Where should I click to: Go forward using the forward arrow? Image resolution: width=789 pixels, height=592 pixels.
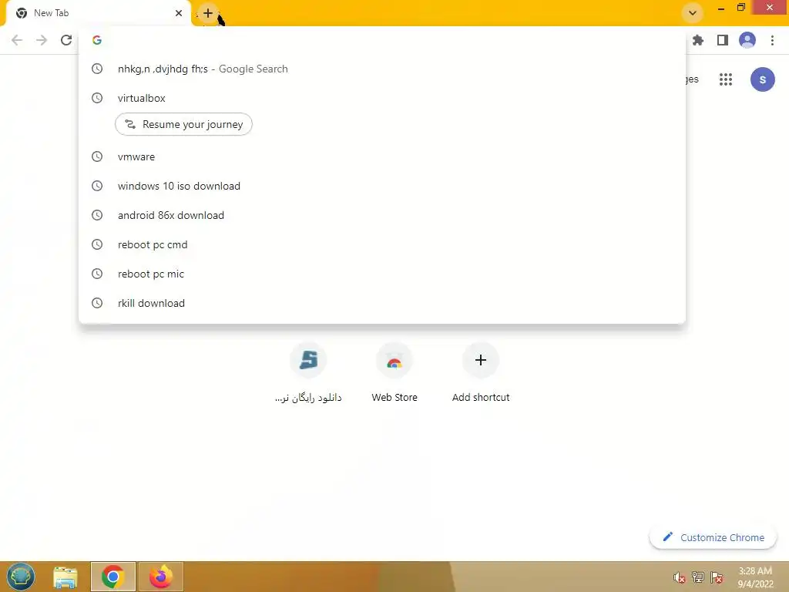coord(42,40)
